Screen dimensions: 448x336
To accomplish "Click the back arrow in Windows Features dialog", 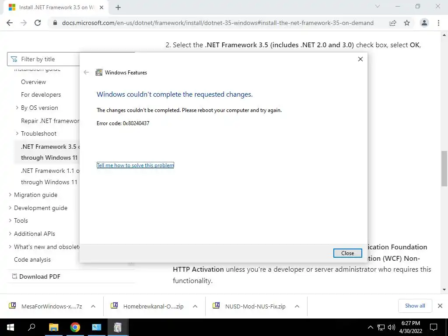I will (86, 72).
